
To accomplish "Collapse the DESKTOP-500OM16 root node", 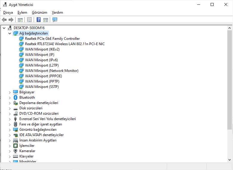I will click(x=4, y=28).
